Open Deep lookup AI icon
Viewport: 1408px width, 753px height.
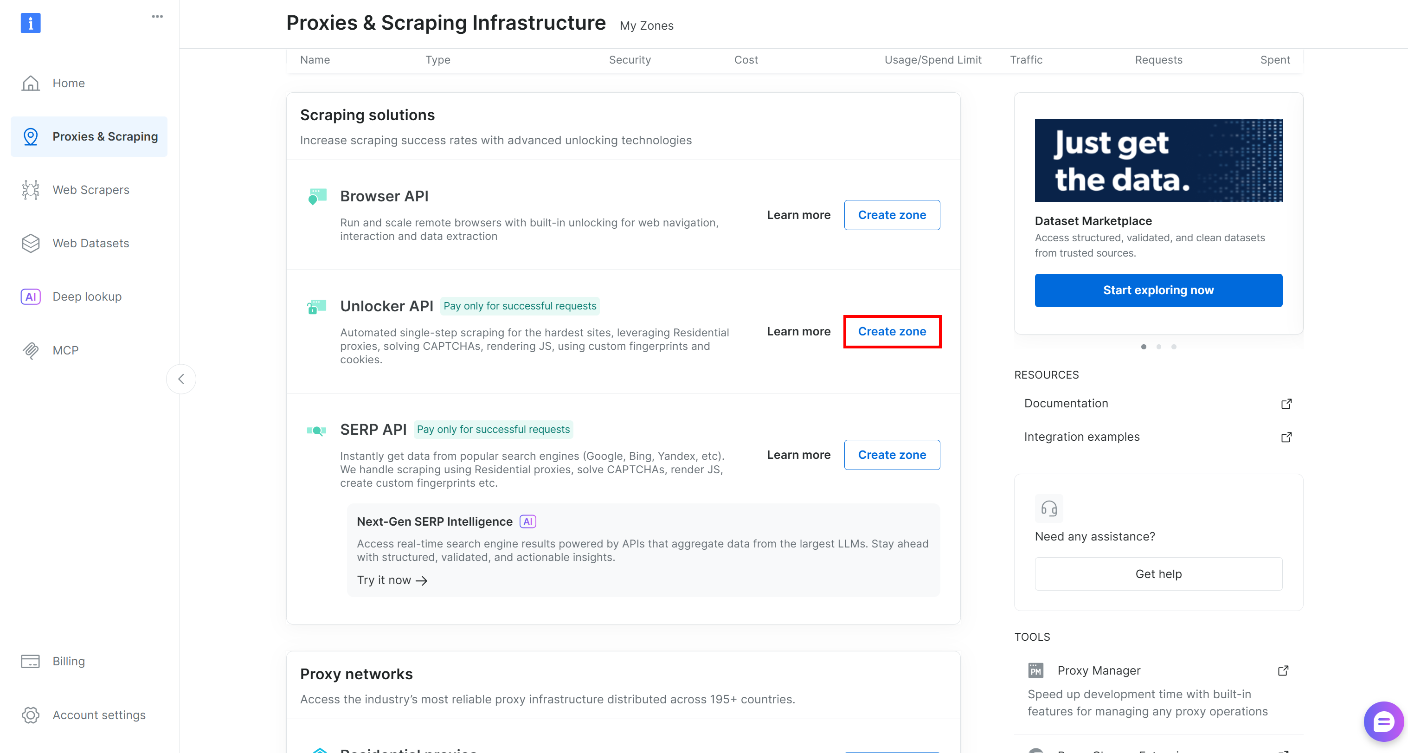(31, 297)
